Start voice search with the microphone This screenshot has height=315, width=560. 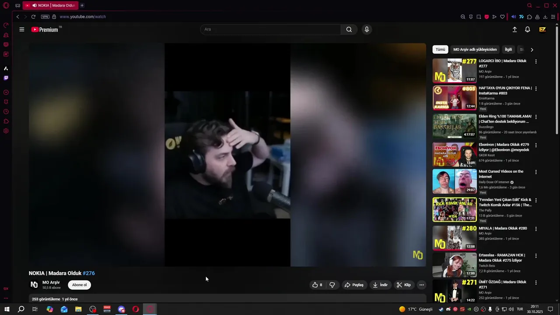click(367, 29)
